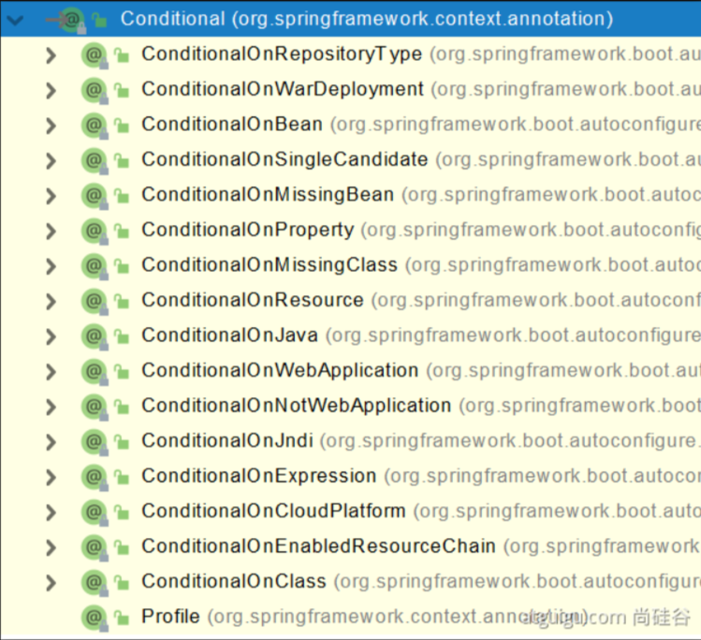Image resolution: width=701 pixels, height=640 pixels.
Task: Click annotation icon of ConditionalOnMissingBean
Action: 95,196
